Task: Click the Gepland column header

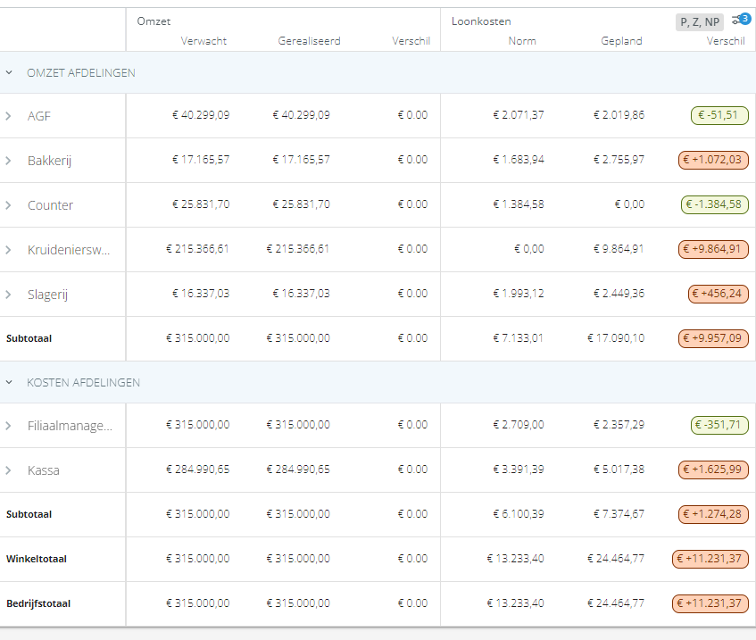Action: [621, 41]
